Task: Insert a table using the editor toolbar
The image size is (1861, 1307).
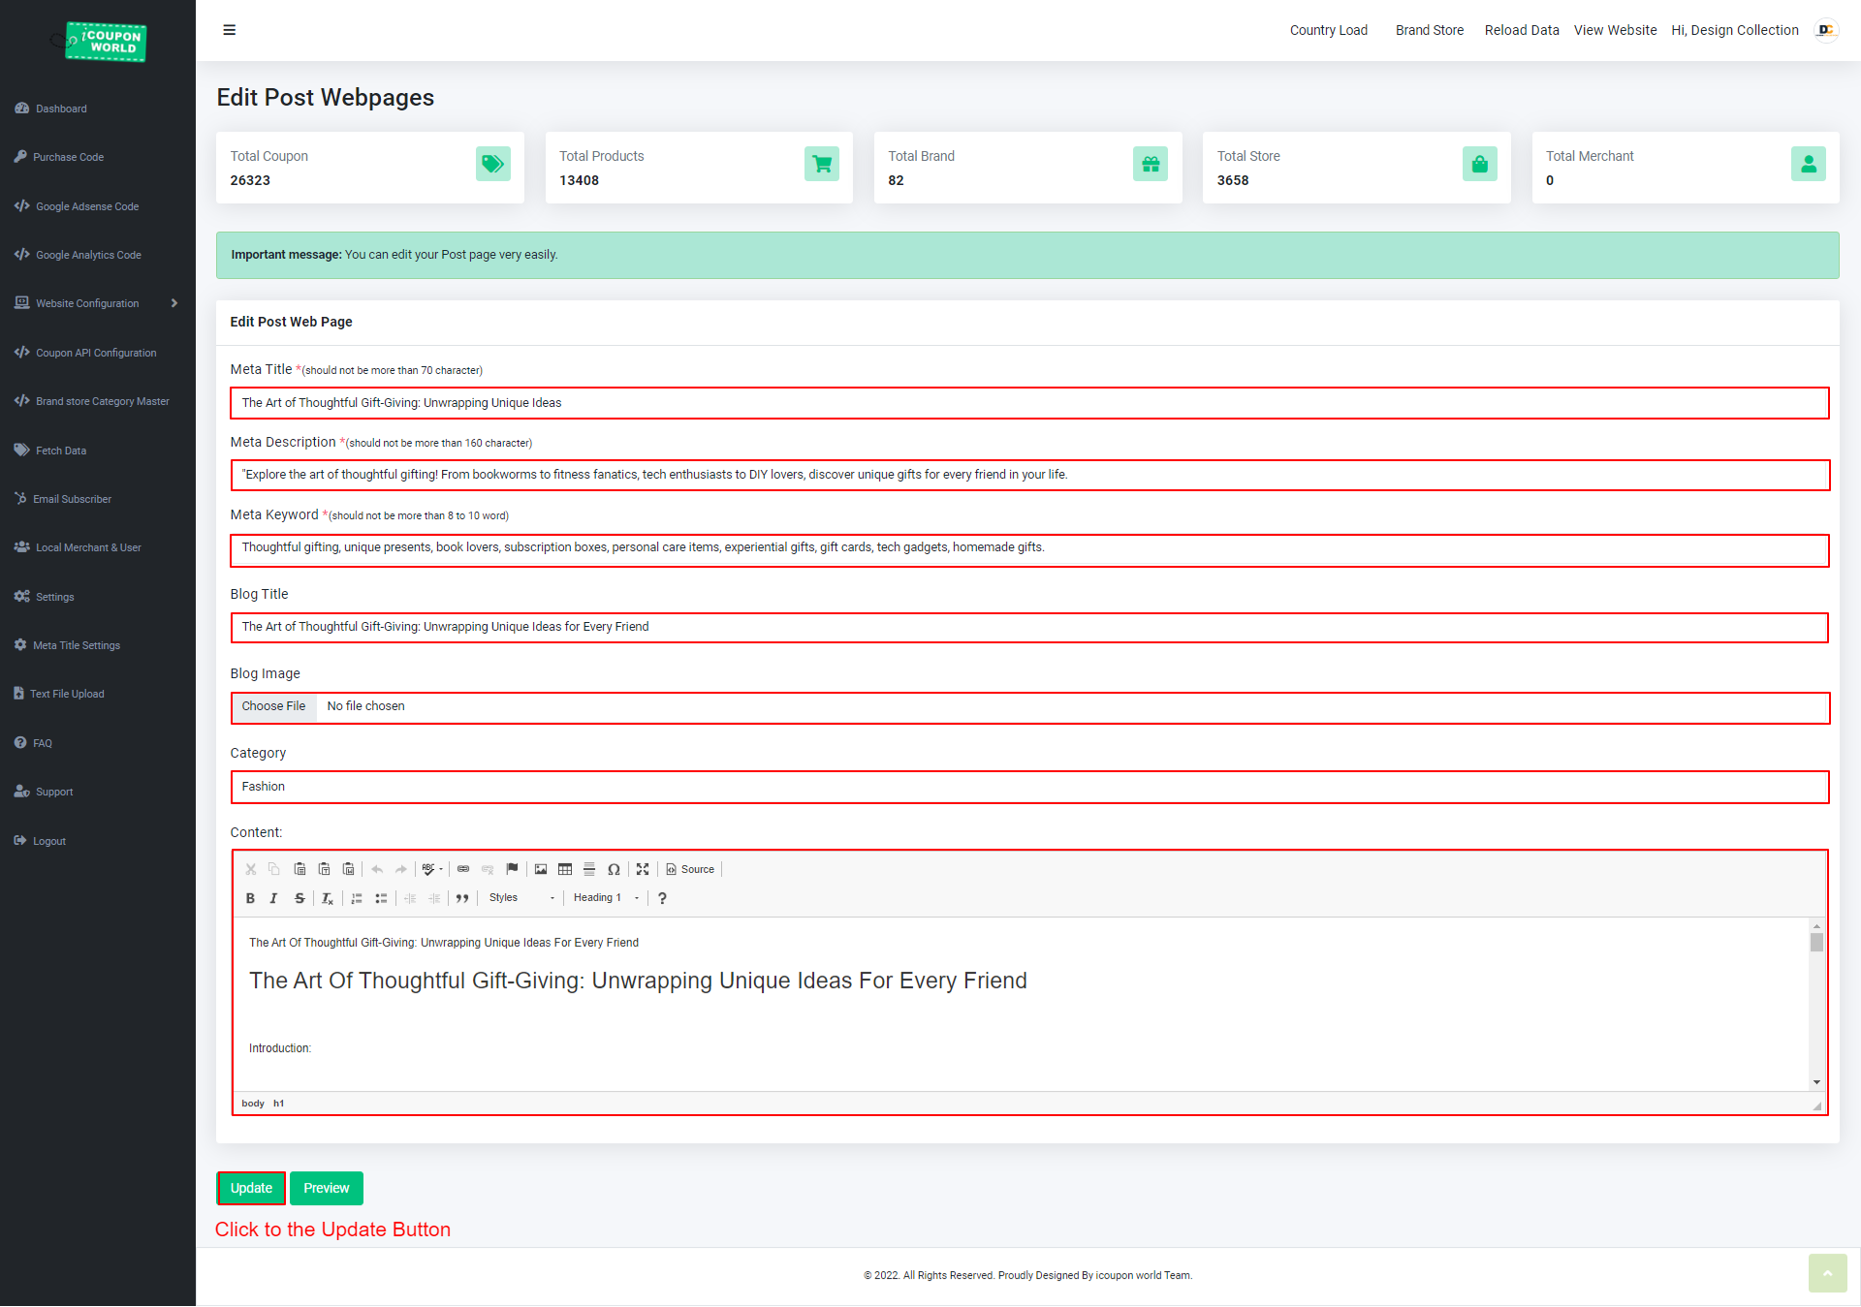Action: coord(565,869)
